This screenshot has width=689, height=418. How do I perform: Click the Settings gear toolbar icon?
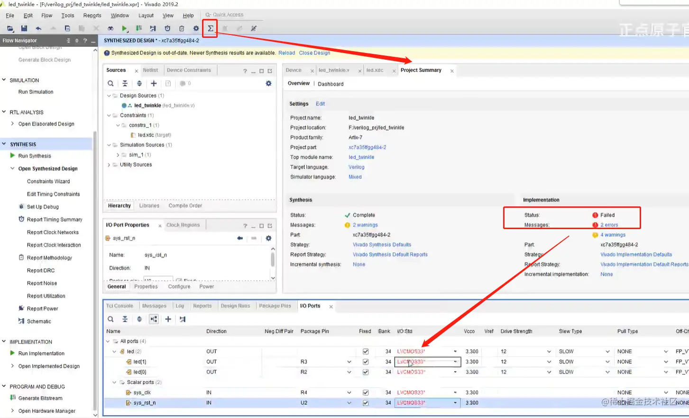point(196,28)
